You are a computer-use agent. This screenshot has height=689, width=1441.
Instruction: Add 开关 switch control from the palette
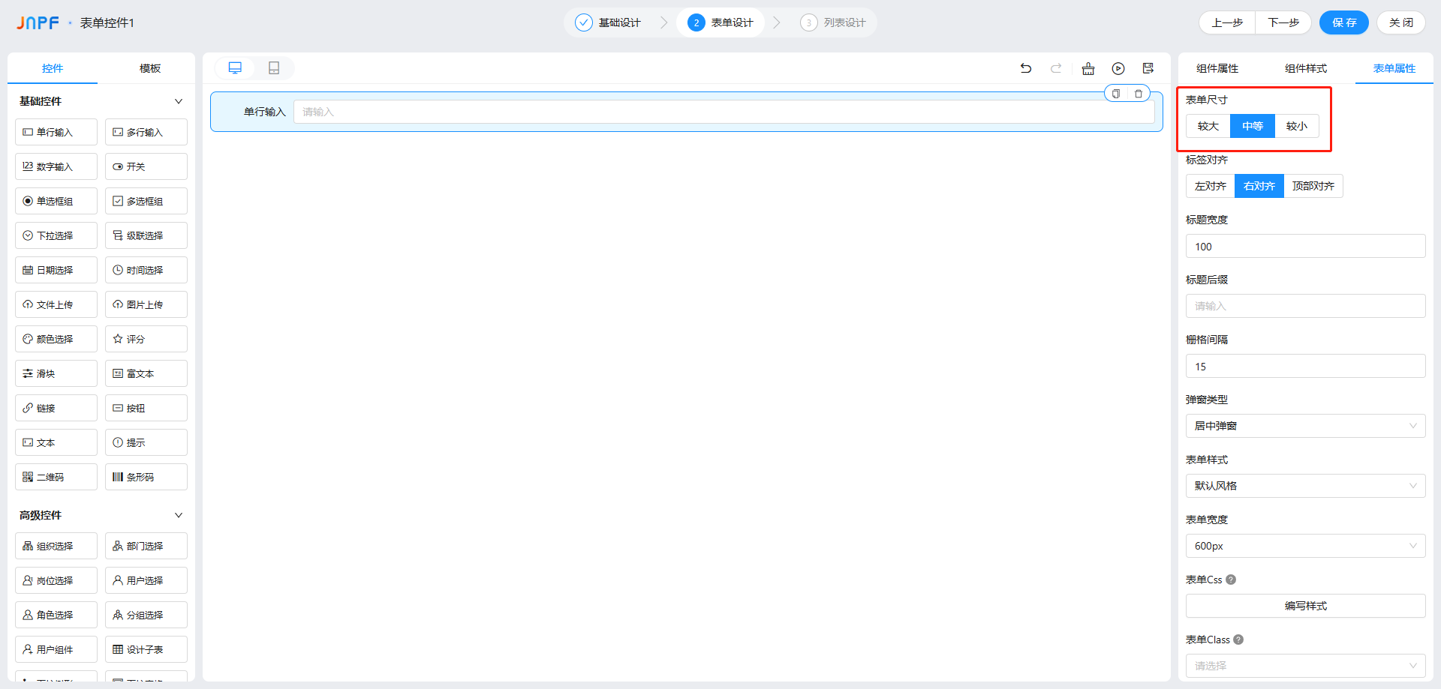146,166
